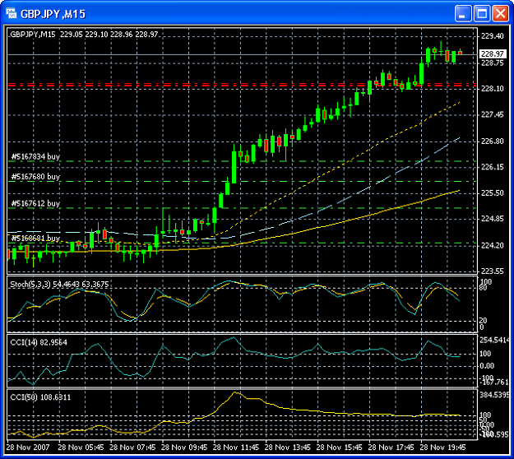The height and width of the screenshot is (459, 514).
Task: Click the 28 Nov 2007 time label
Action: point(28,447)
